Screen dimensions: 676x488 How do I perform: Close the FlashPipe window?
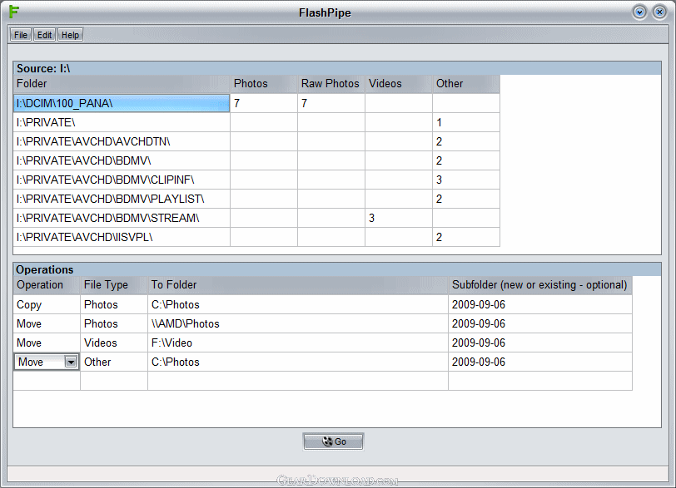(659, 12)
